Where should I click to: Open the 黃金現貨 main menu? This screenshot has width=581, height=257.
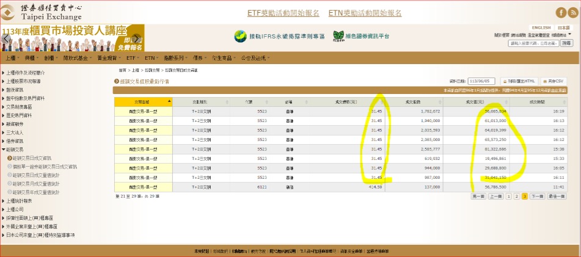[109, 58]
